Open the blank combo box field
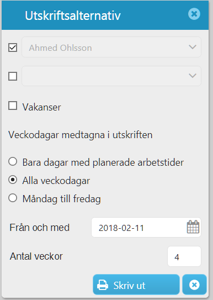Viewport: 213px width, 300px height. pyautogui.click(x=111, y=76)
